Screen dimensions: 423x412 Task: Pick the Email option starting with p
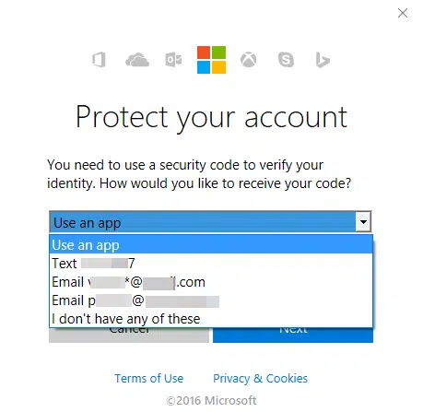click(x=211, y=300)
